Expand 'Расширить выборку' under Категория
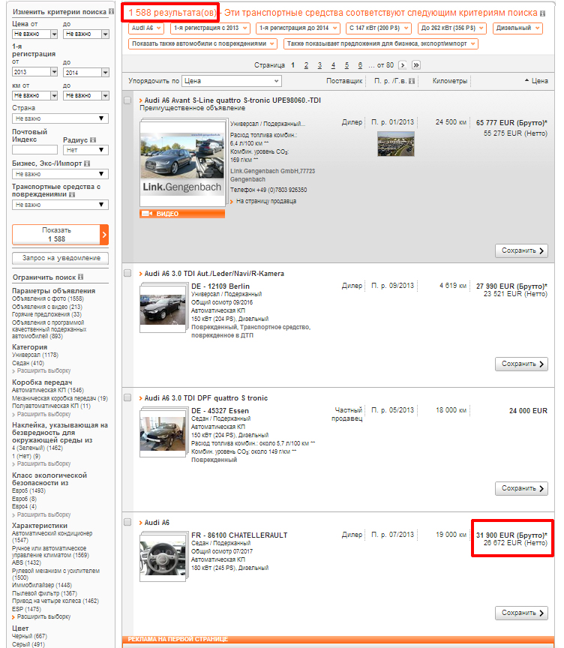Screen dimensions: 564x648 pyautogui.click(x=43, y=370)
